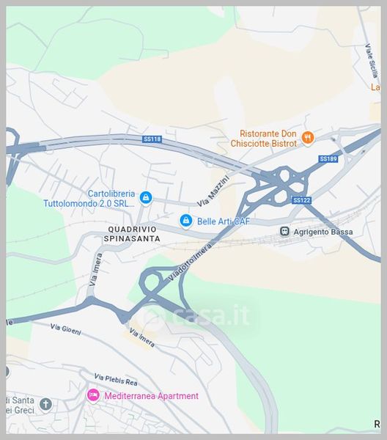Viewport: 387px width, 440px height.
Task: Click the Via Gioeni street name
Action: pyautogui.click(x=66, y=329)
